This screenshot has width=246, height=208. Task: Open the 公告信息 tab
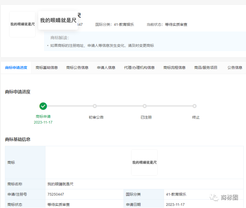tap(235, 68)
